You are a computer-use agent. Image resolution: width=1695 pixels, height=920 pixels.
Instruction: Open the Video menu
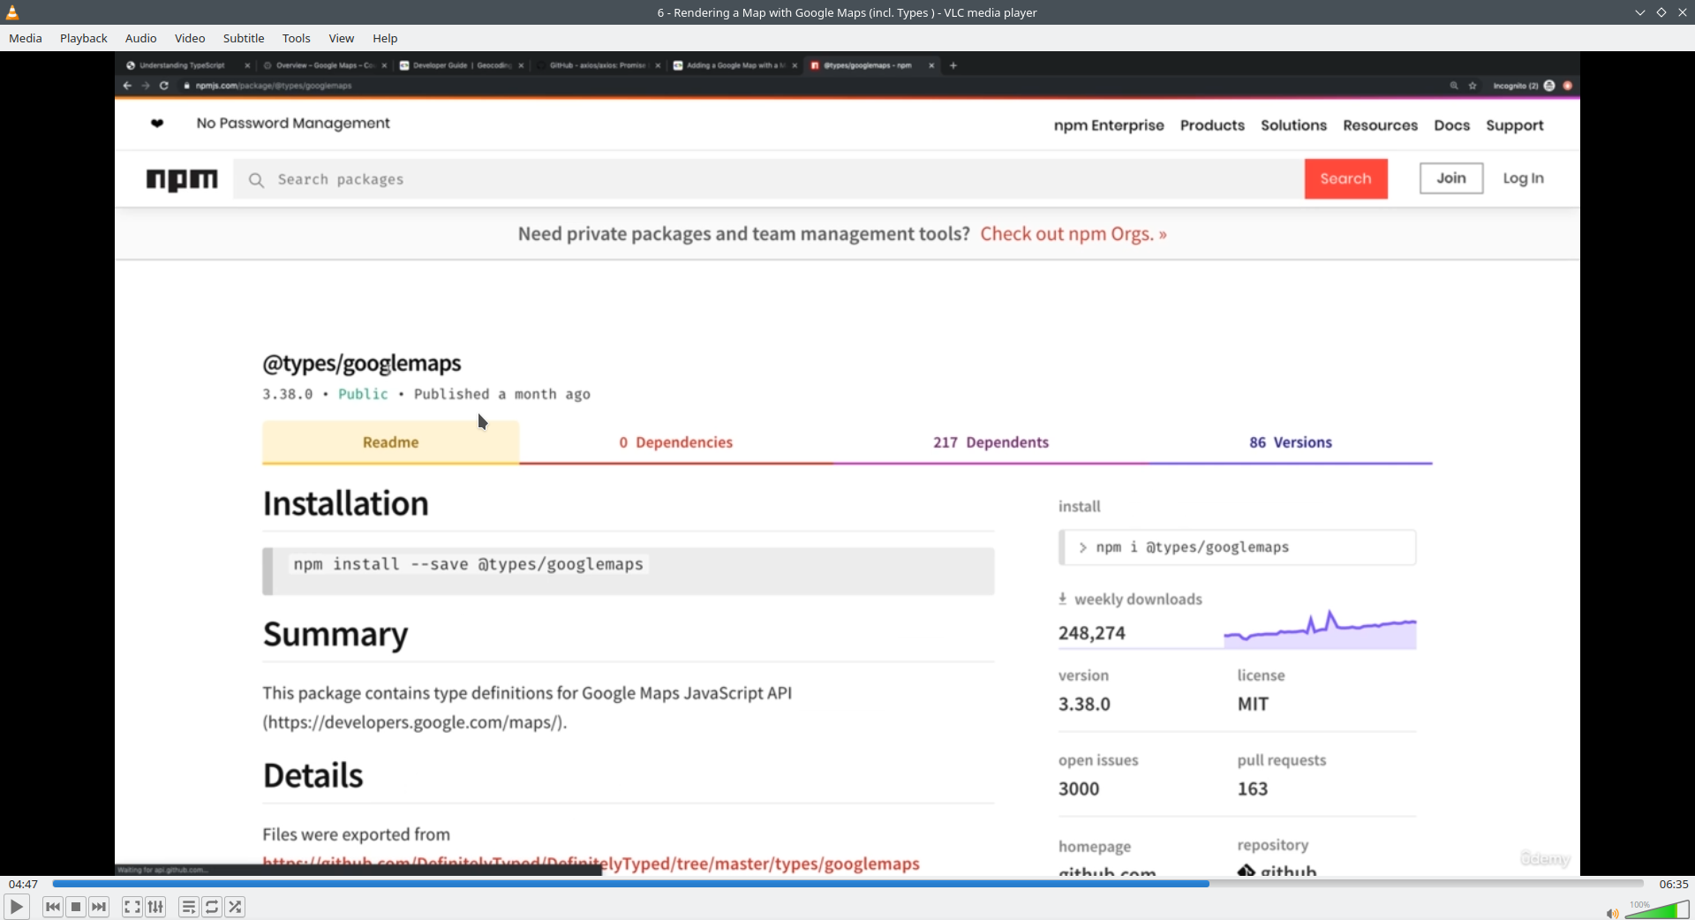click(x=190, y=38)
